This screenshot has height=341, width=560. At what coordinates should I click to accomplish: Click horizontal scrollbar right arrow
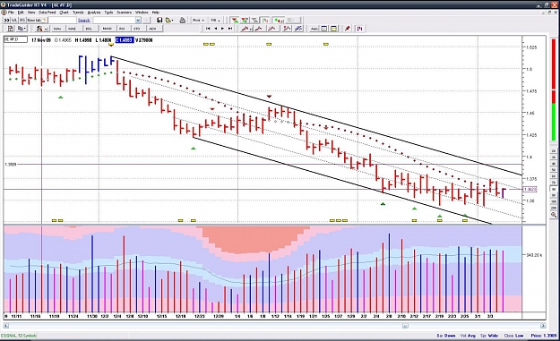pos(542,325)
